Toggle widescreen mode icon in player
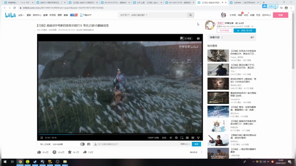Image resolution: width=296 pixels, height=166 pixels. coord(187,138)
